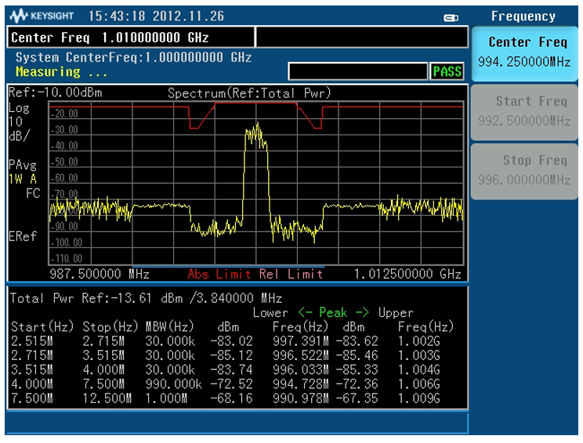Click the Ref:-10.00dBm label
Screen dimensions: 583x443
(x=55, y=92)
